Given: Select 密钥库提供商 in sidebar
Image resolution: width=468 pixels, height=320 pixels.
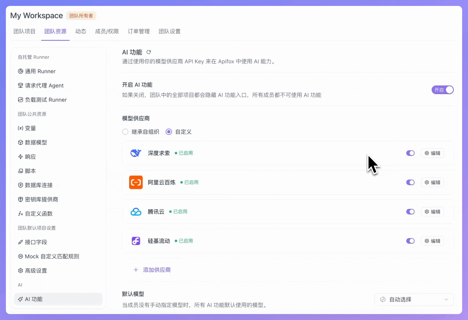Looking at the screenshot, I should [58, 199].
